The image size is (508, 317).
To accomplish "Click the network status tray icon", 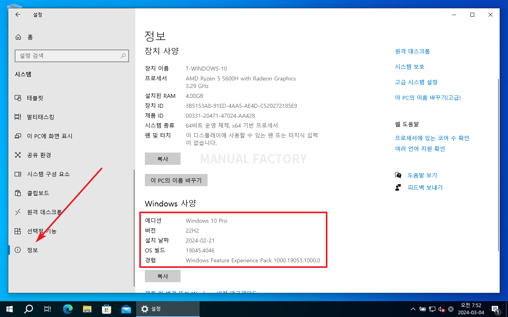I will 432,309.
